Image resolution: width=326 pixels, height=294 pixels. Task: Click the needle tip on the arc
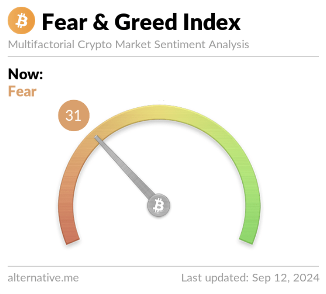pyautogui.click(x=96, y=138)
